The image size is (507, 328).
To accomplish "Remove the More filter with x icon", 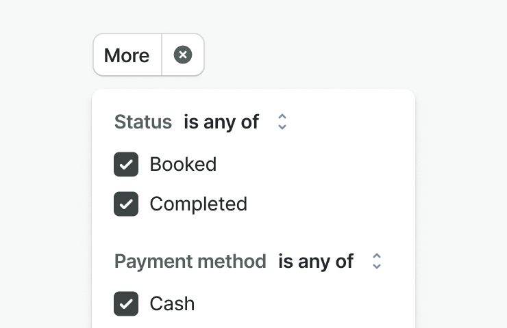I will click(x=183, y=55).
